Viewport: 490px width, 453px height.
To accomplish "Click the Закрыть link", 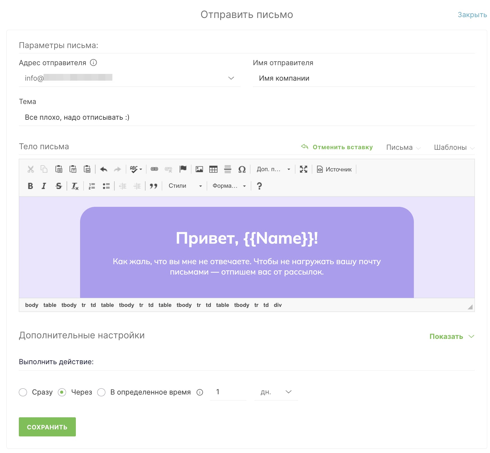I will pos(472,15).
